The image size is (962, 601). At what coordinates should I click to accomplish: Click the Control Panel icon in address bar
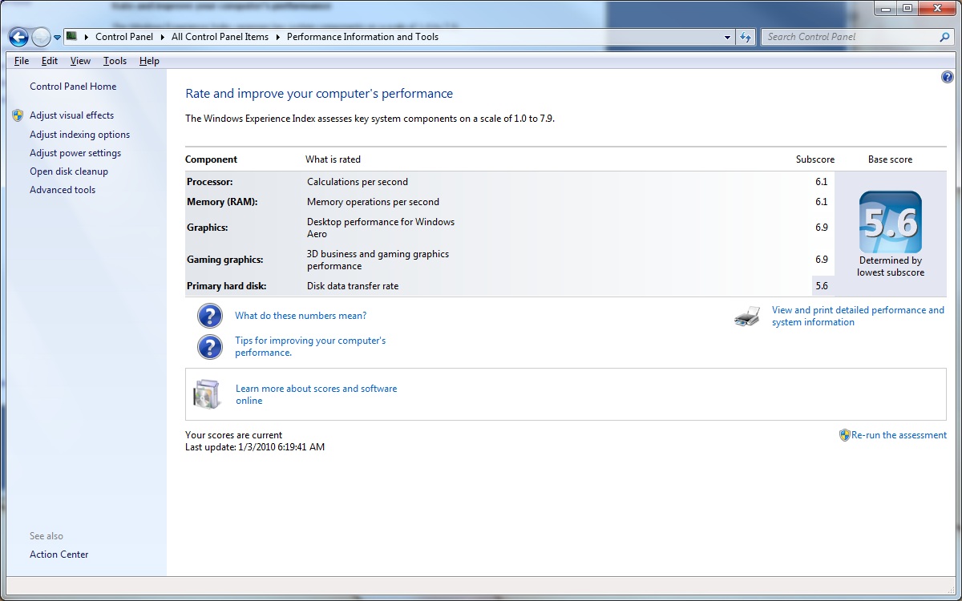coord(71,36)
